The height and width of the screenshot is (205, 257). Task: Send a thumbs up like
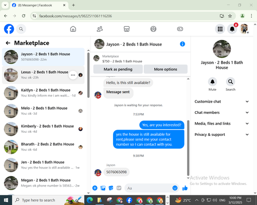[x=185, y=188]
